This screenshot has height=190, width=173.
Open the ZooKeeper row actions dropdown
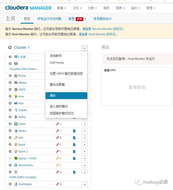click(x=85, y=184)
